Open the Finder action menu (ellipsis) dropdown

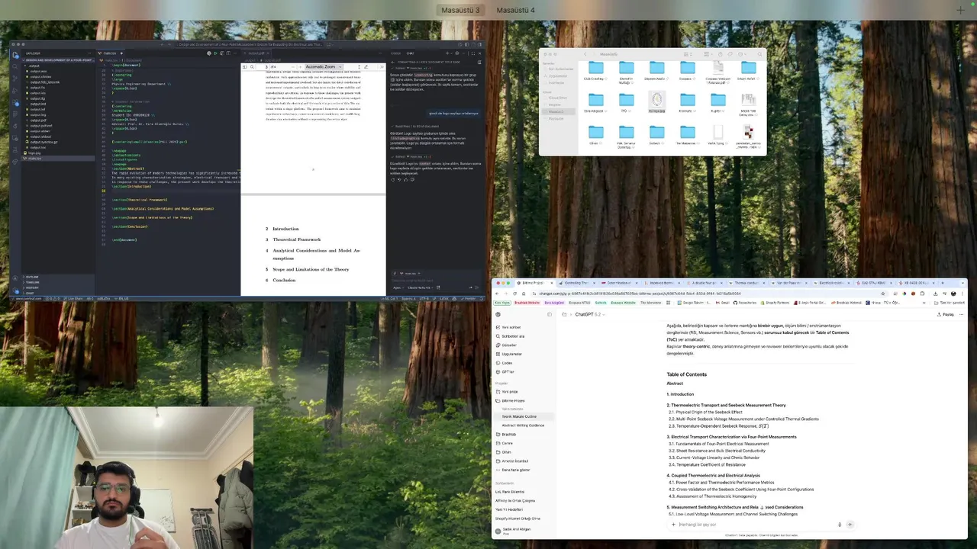point(742,54)
